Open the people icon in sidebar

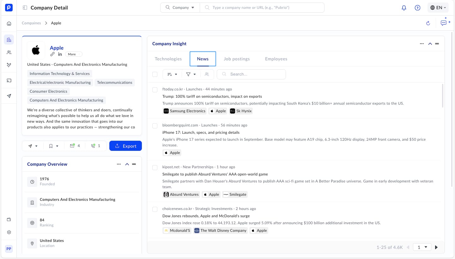9,52
